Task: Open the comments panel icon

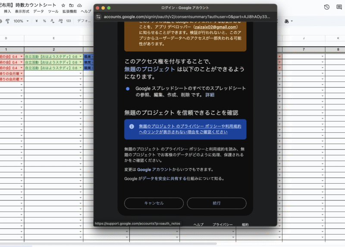Action: [339, 7]
